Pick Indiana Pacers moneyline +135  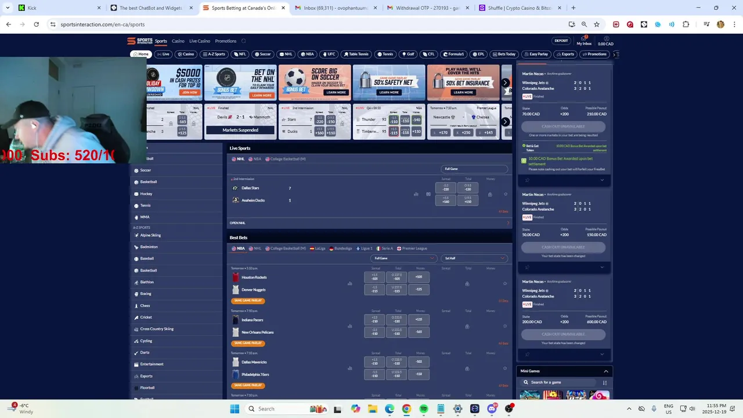coord(419,319)
